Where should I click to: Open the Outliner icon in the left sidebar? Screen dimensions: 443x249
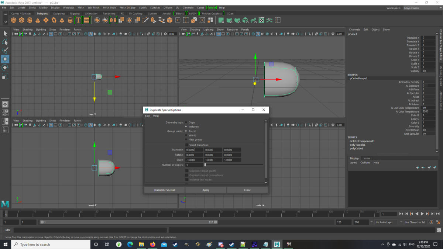tap(5, 130)
